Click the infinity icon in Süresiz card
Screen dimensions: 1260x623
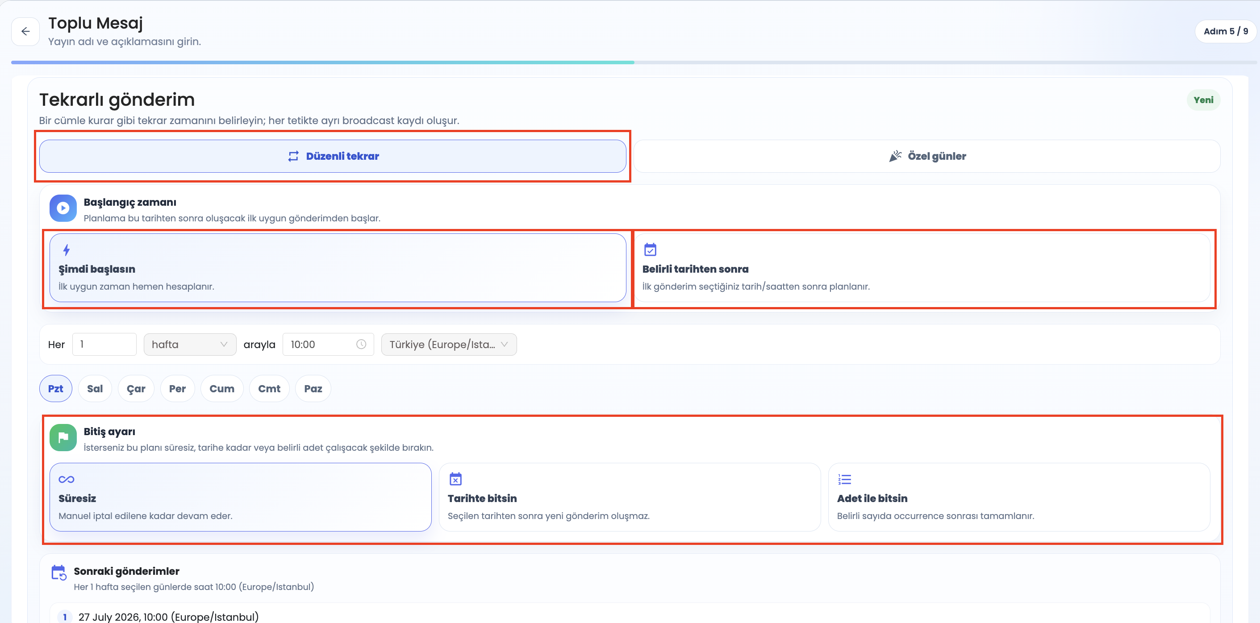point(67,479)
